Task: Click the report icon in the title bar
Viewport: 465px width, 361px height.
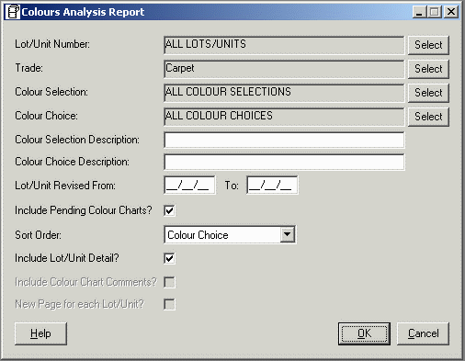Action: [13, 12]
